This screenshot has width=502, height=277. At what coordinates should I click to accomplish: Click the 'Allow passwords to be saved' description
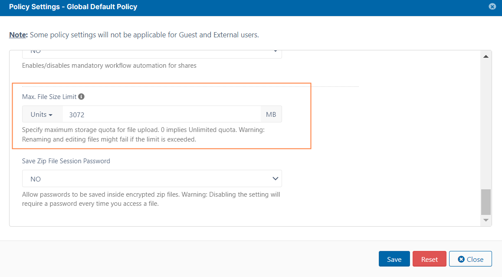pyautogui.click(x=151, y=199)
